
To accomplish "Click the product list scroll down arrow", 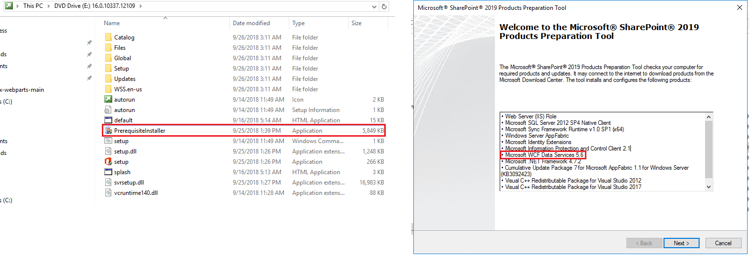I will click(709, 187).
